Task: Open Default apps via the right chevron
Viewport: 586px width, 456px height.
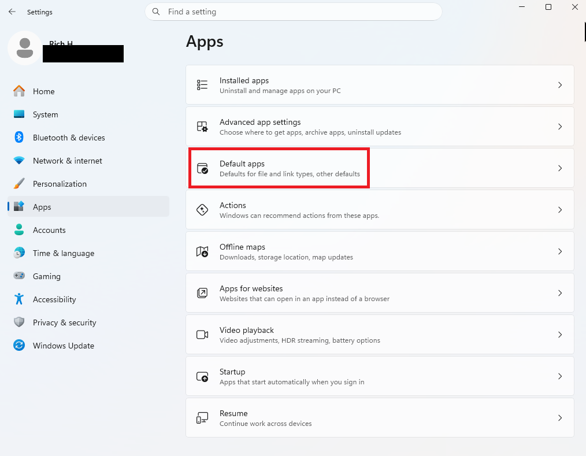Action: coord(560,168)
